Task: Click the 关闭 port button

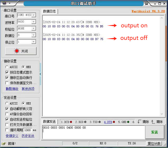Action: pos(21,51)
